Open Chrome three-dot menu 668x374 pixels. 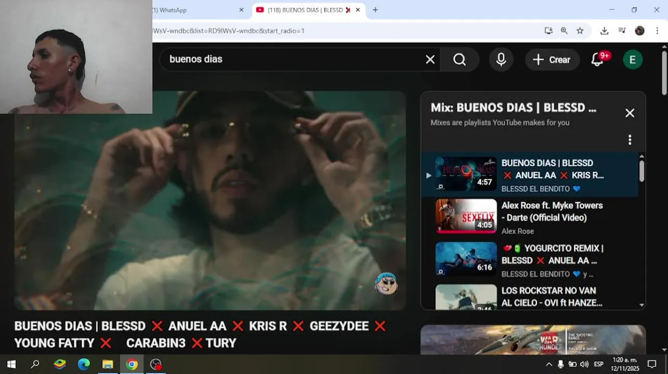(x=658, y=31)
